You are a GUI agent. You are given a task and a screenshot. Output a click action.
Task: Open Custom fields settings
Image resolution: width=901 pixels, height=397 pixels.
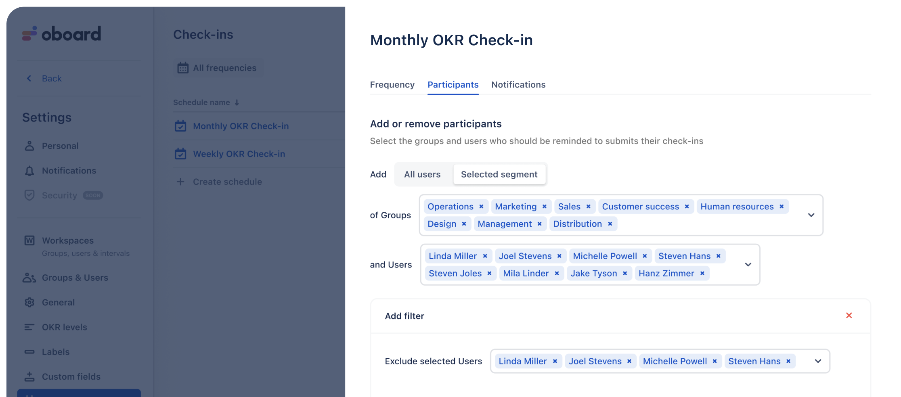pyautogui.click(x=71, y=376)
